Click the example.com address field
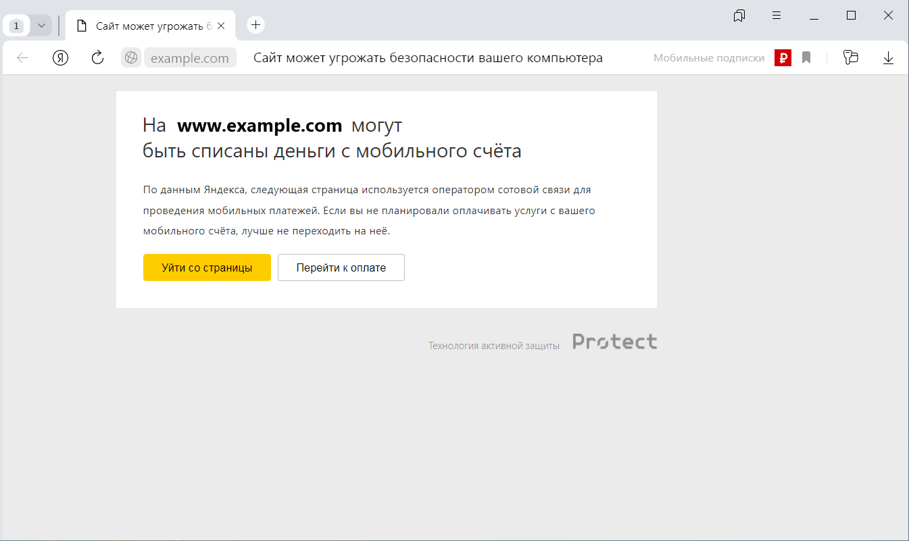Screen dimensions: 909x541 [x=190, y=58]
